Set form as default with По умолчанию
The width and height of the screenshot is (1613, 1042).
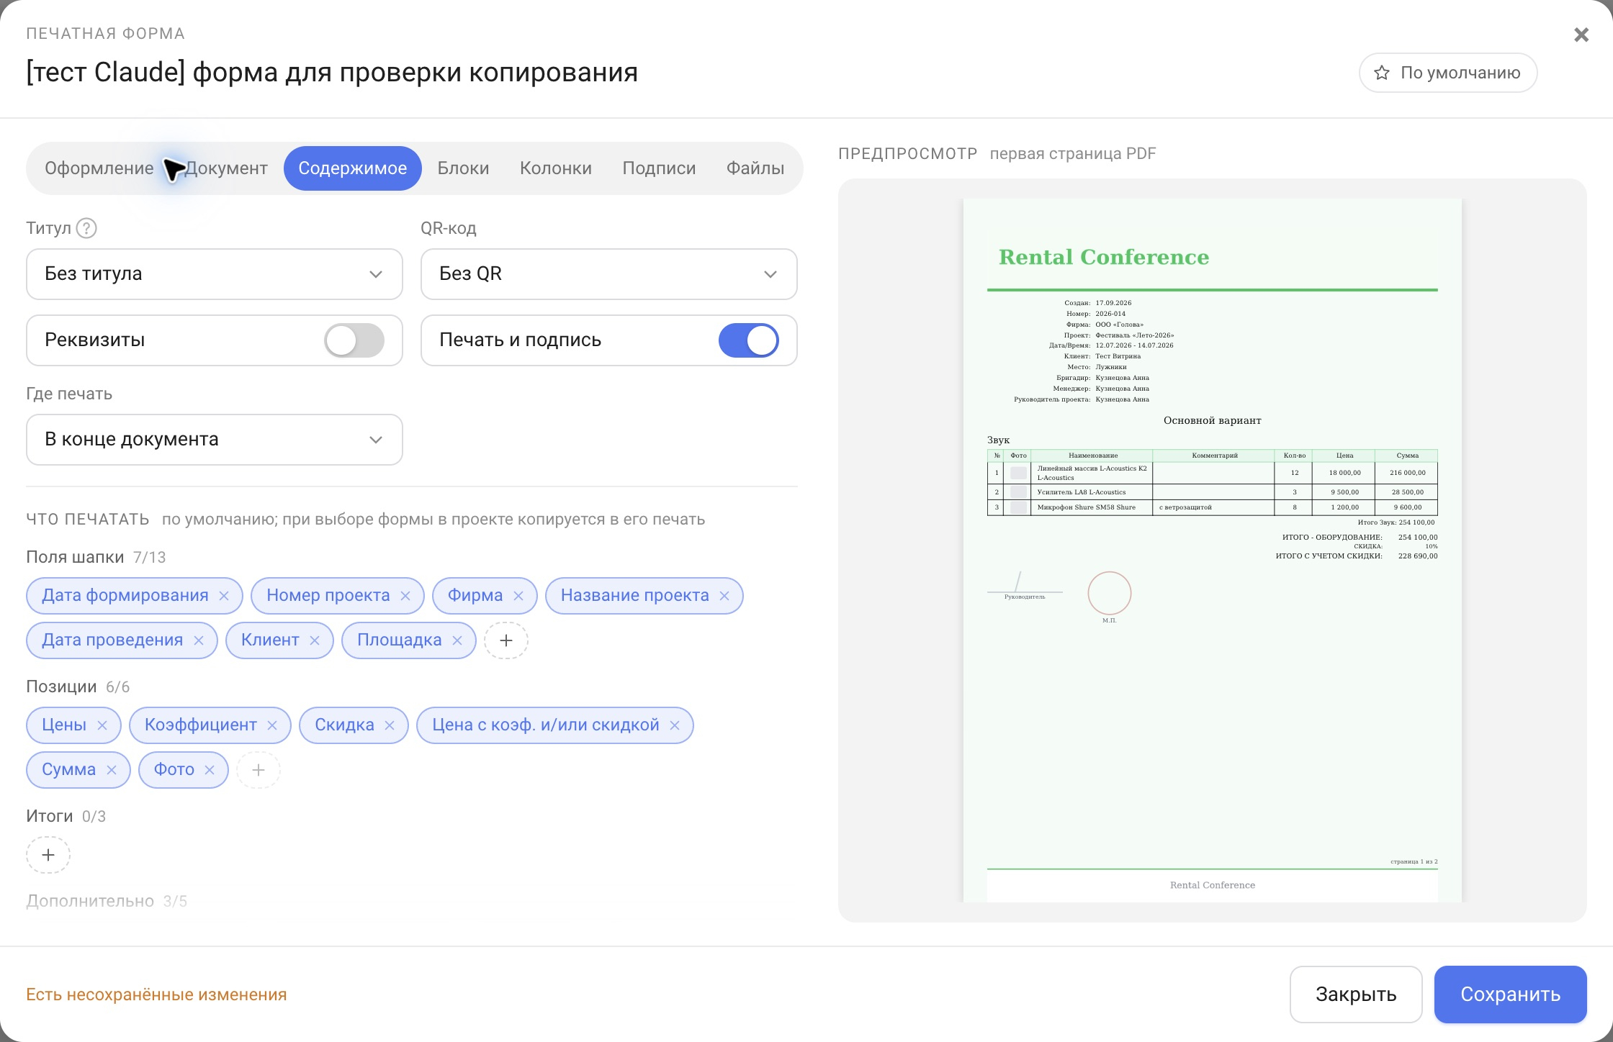point(1448,73)
